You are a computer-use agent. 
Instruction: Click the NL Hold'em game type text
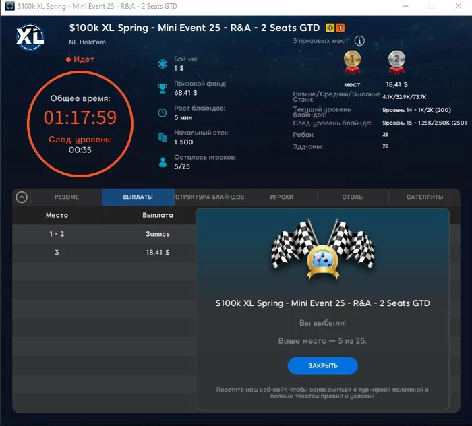87,42
